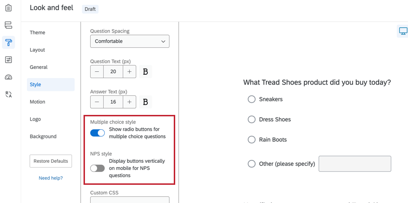408x203 pixels.
Task: Switch to the Theme tab
Action: point(37,33)
